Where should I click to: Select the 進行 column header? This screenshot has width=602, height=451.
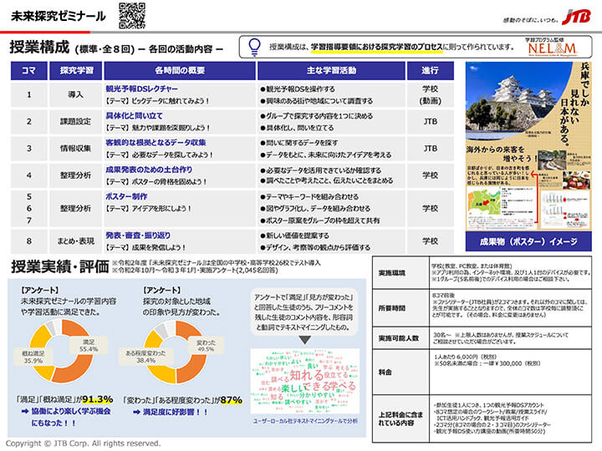[430, 70]
